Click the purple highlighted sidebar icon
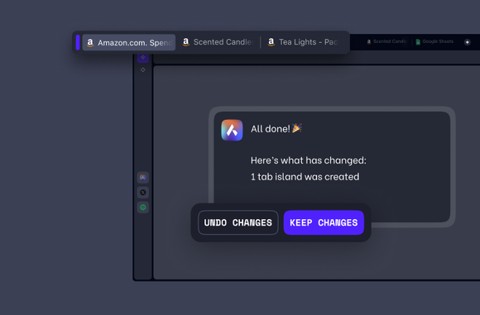The height and width of the screenshot is (315, 480). pos(143,58)
